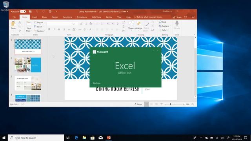
Task: Switch to Normal view icon in status bar
Action: point(146,104)
